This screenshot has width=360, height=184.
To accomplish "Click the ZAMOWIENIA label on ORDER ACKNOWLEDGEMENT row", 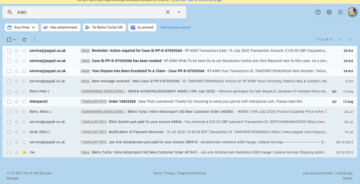I will click(103, 92).
